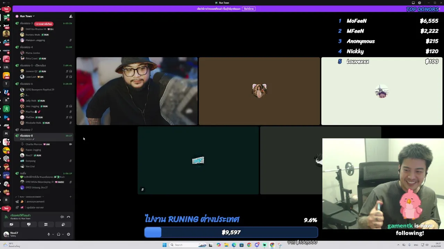The height and width of the screenshot is (249, 444).
Task: Open the Run Town server dropdown menu
Action: coord(27,16)
